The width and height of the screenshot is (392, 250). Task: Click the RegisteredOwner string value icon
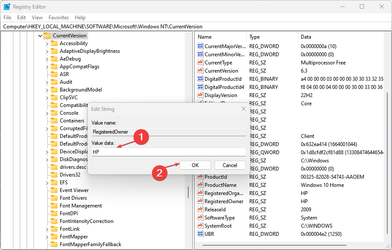(200, 201)
